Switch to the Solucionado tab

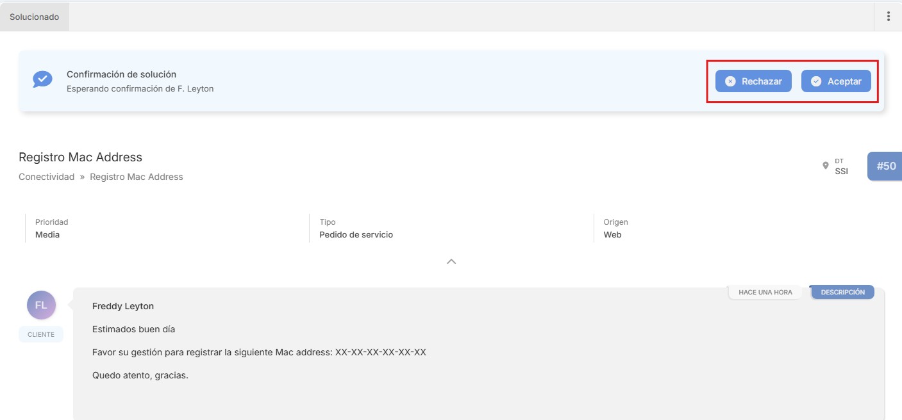35,17
